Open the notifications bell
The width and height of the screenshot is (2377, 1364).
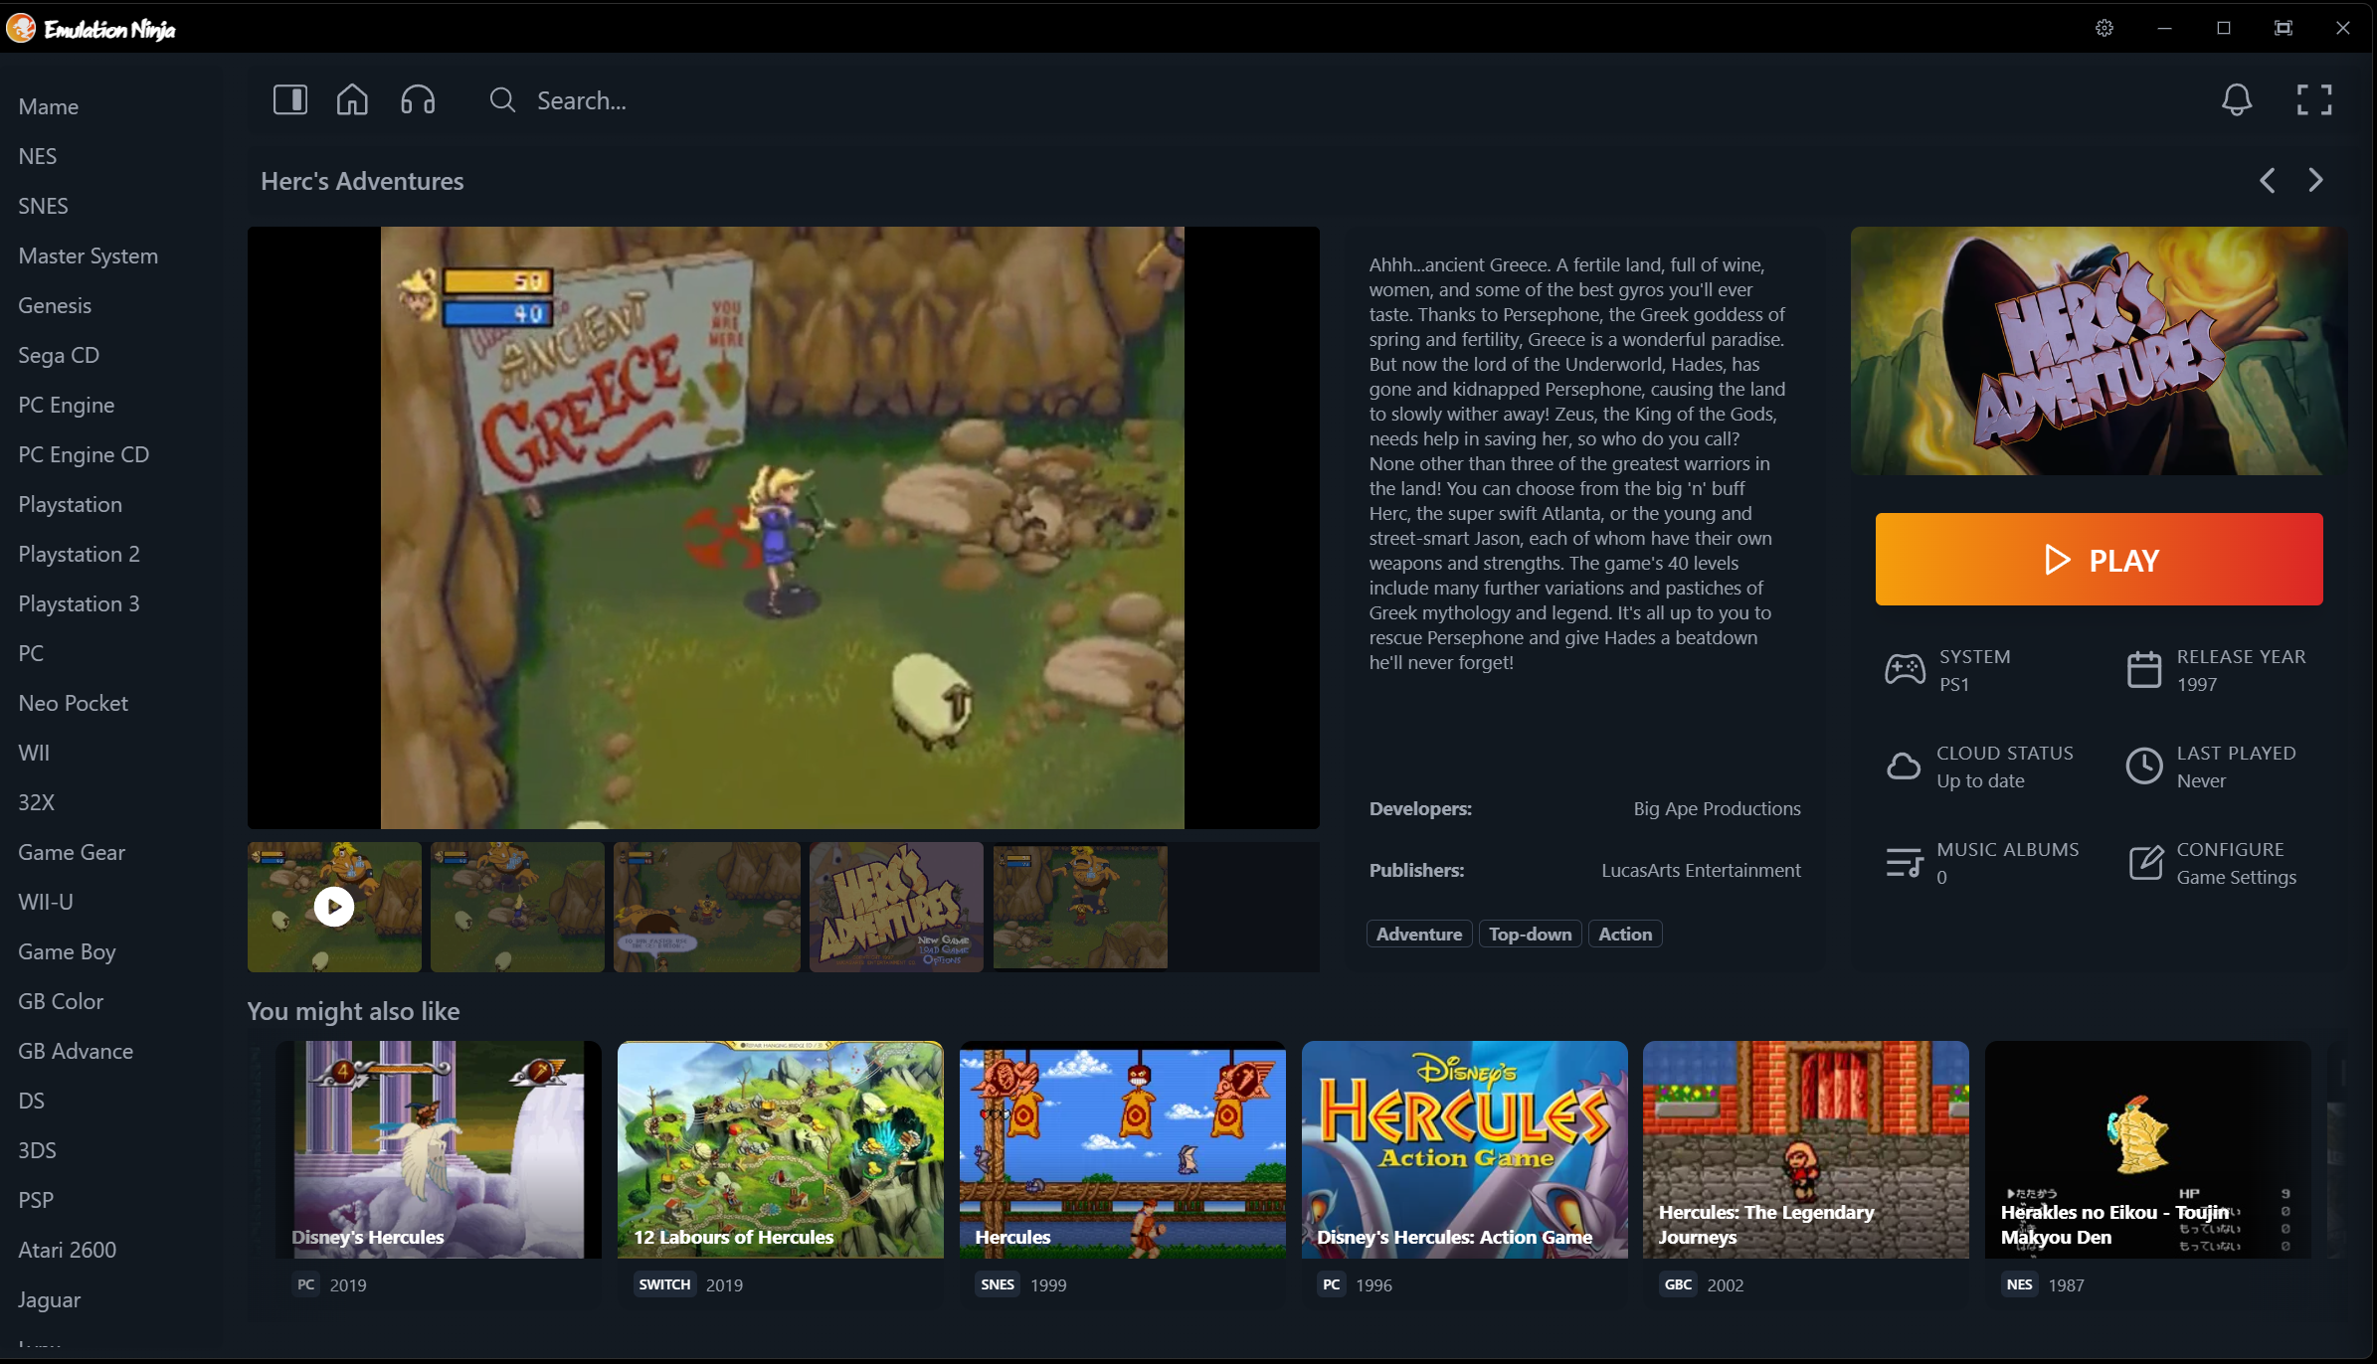point(2239,99)
